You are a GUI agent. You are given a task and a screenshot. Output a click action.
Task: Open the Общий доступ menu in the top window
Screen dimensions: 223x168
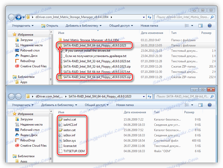pyautogui.click(x=121, y=26)
